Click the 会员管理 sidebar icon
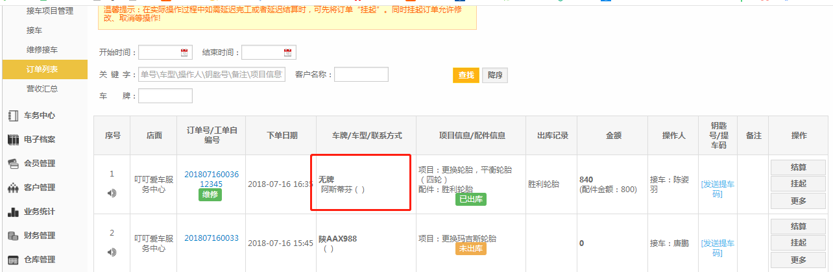Image resolution: width=833 pixels, height=272 pixels. click(12, 164)
